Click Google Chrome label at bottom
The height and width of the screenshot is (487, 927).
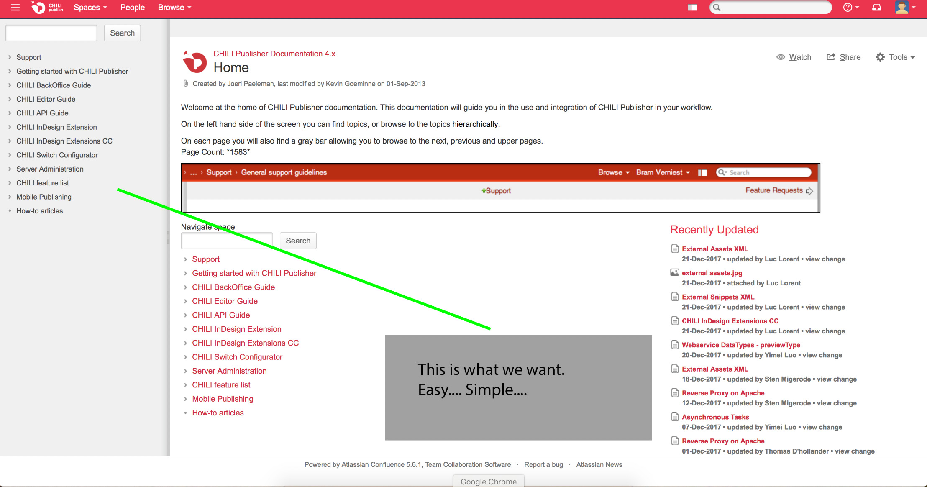pos(489,482)
